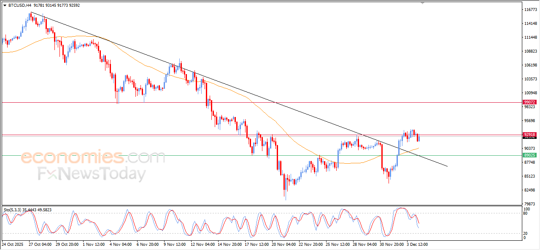Image resolution: width=540 pixels, height=250 pixels.
Task: Click the 4 Nov 04:00 time label
Action: pyautogui.click(x=121, y=244)
